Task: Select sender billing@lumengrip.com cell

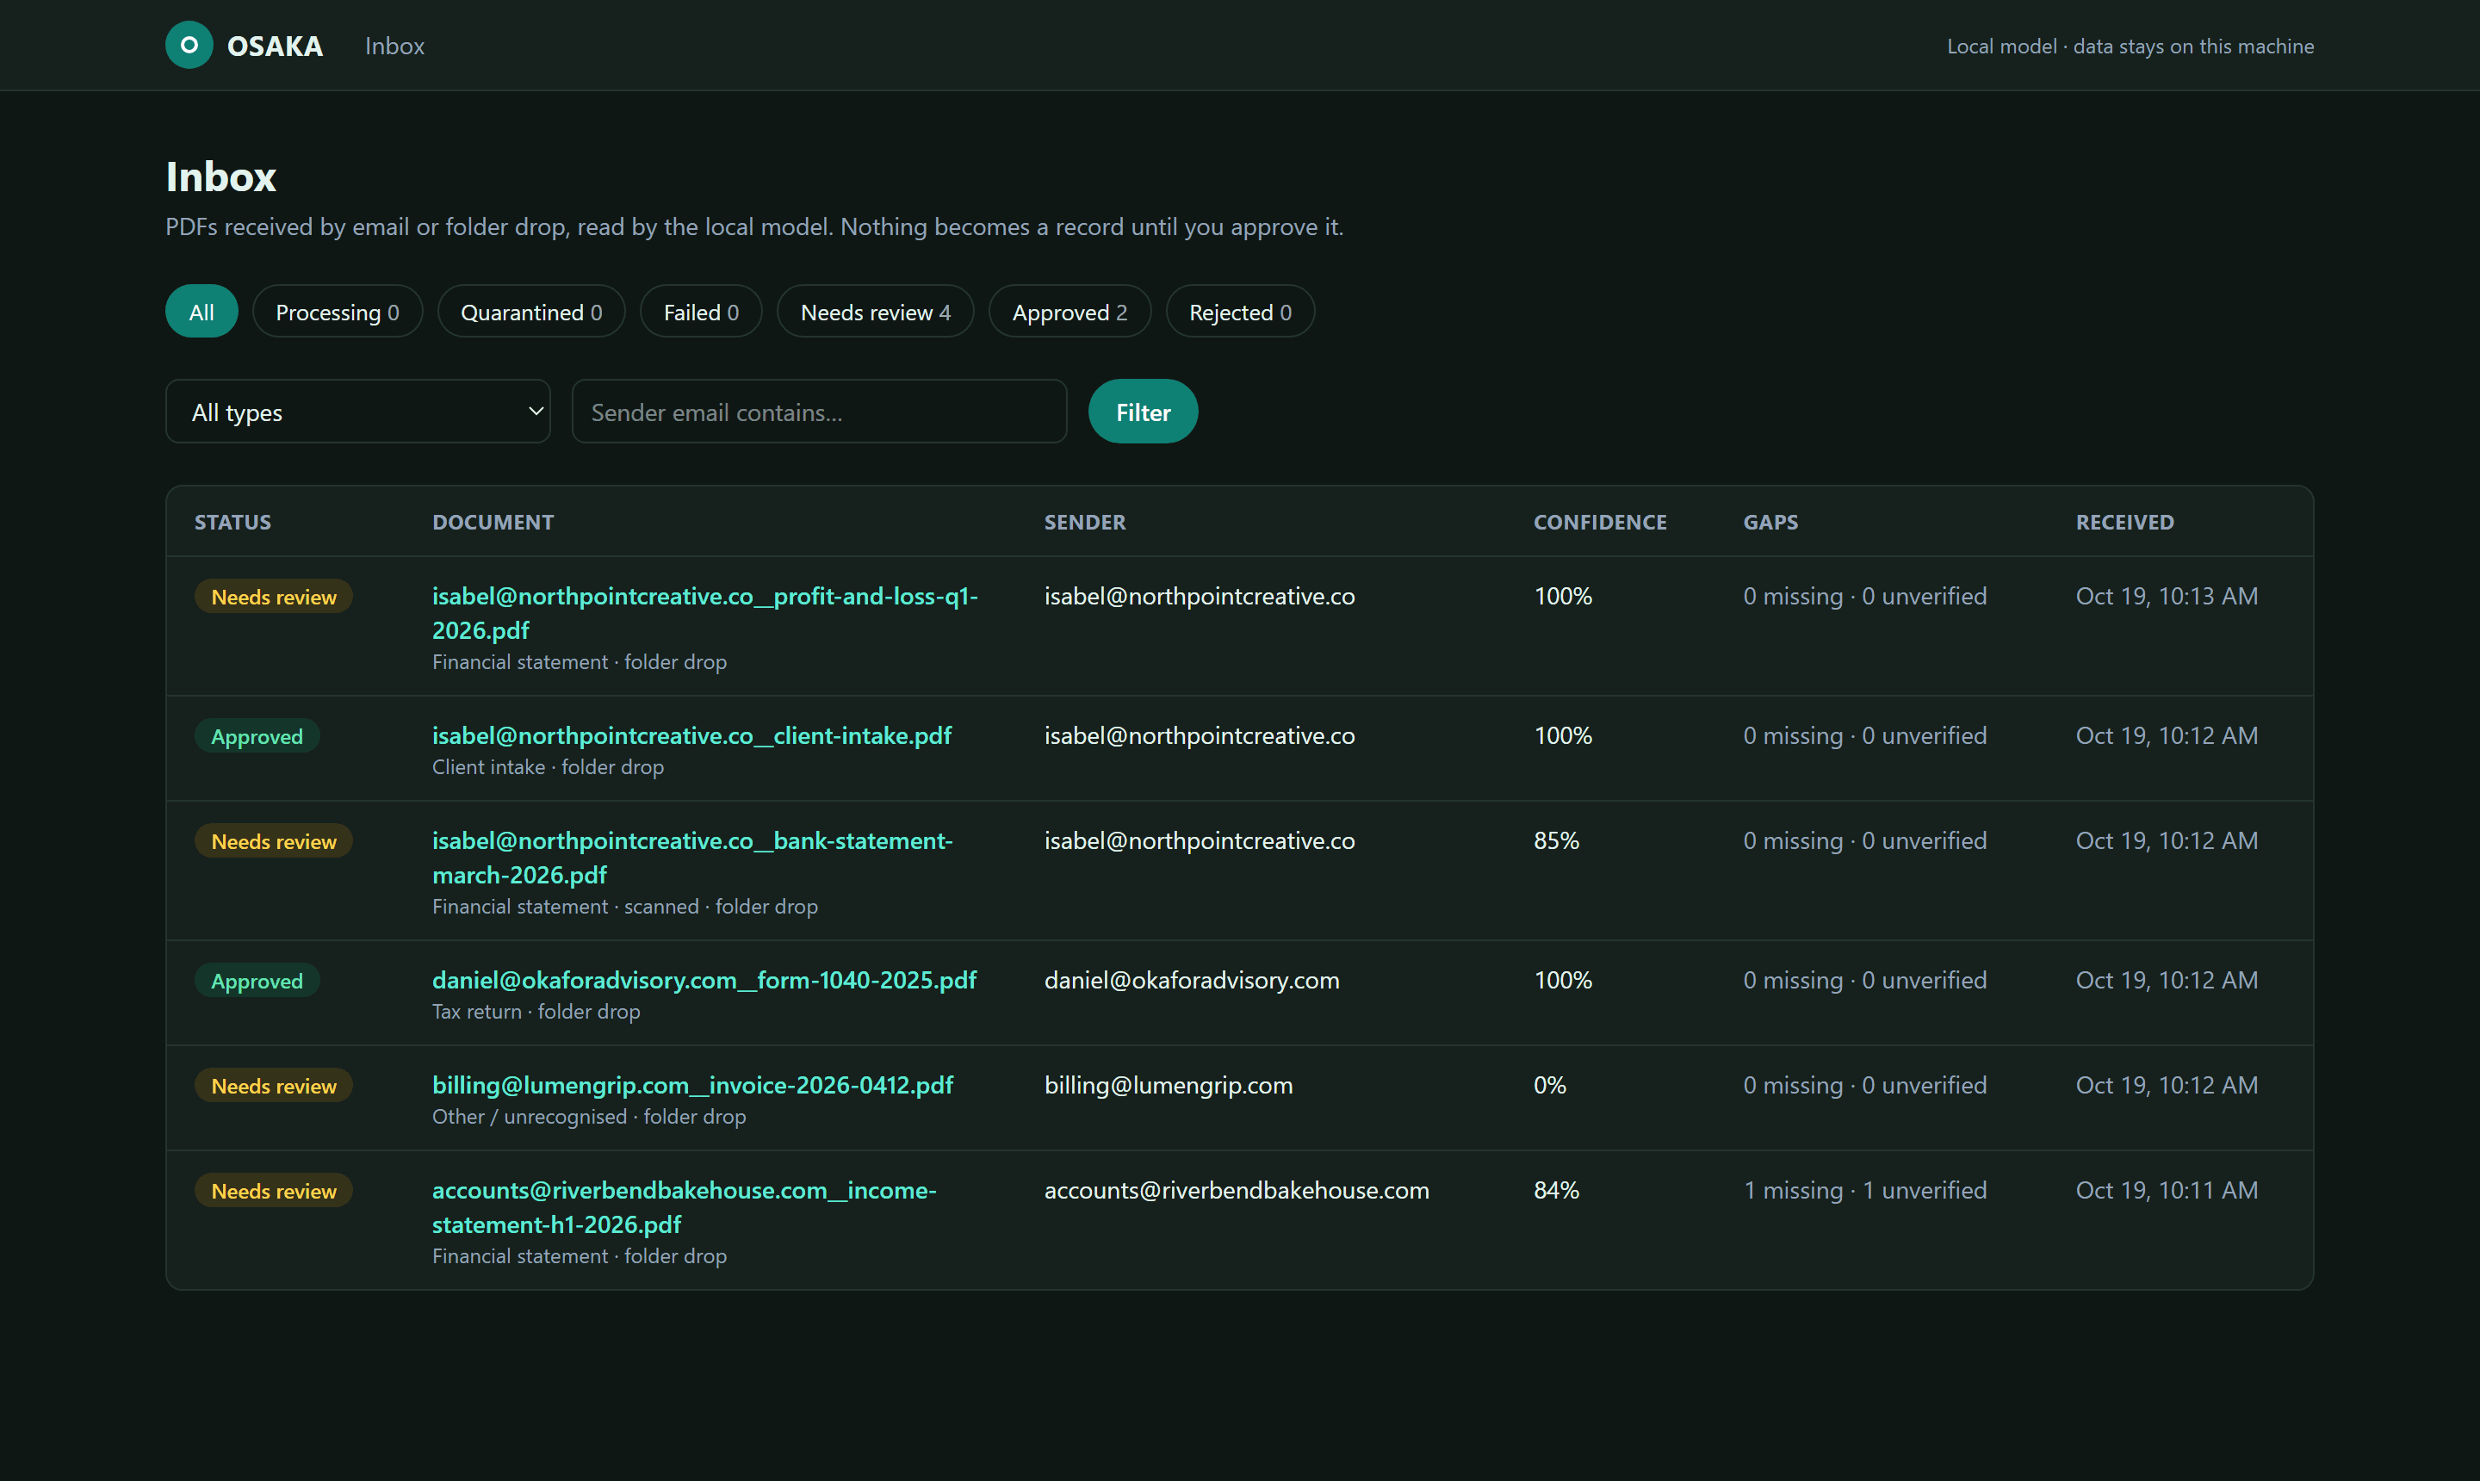Action: 1168,1085
